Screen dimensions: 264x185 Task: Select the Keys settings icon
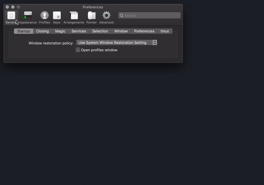(57, 16)
